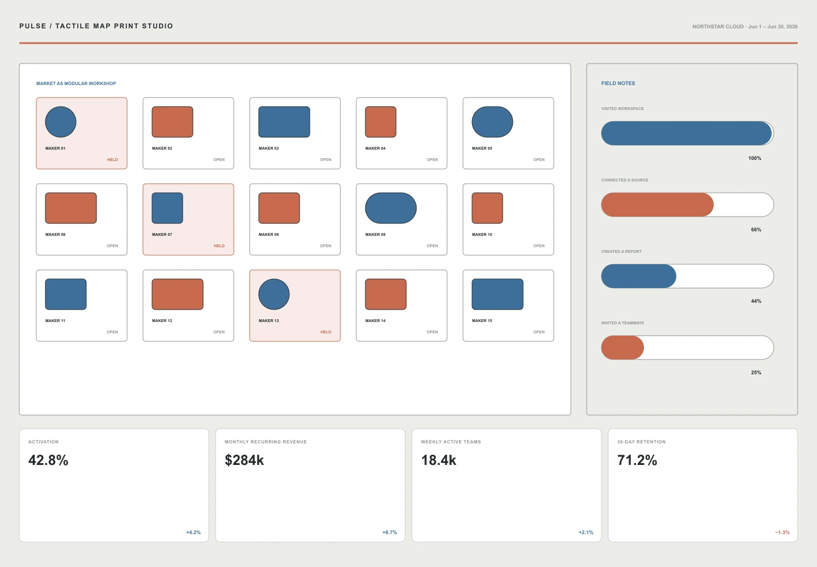This screenshot has height=567, width=817.
Task: Click the HELD status on Maker 13
Action: point(326,332)
